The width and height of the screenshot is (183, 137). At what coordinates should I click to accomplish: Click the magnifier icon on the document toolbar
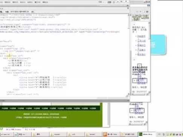2,12
